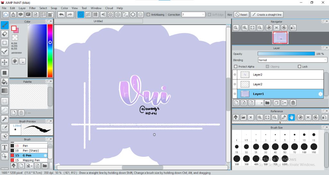Select the Text tool

click(x=4, y=147)
